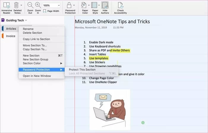Select the Invoice section tab
The width and height of the screenshot is (208, 133).
(11, 36)
